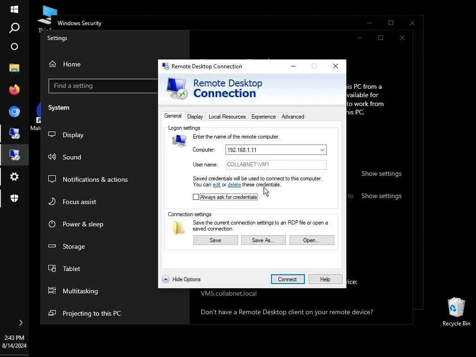Switch to the Experience tab

tap(264, 117)
